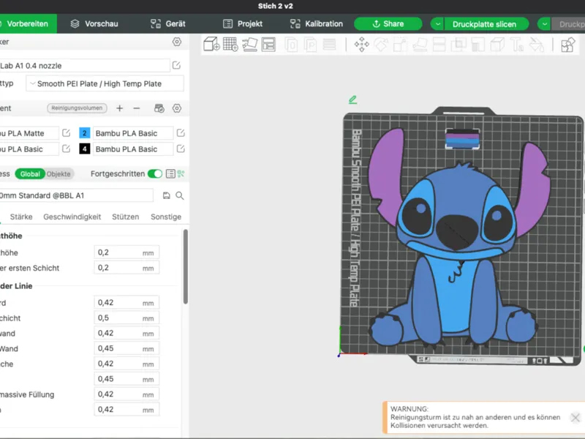
Task: Add a filament with plus icon
Action: [x=119, y=108]
